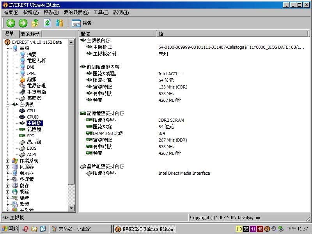Click the tree panel scrollbar thumb
Screen dimensions: 312x234
[71, 114]
